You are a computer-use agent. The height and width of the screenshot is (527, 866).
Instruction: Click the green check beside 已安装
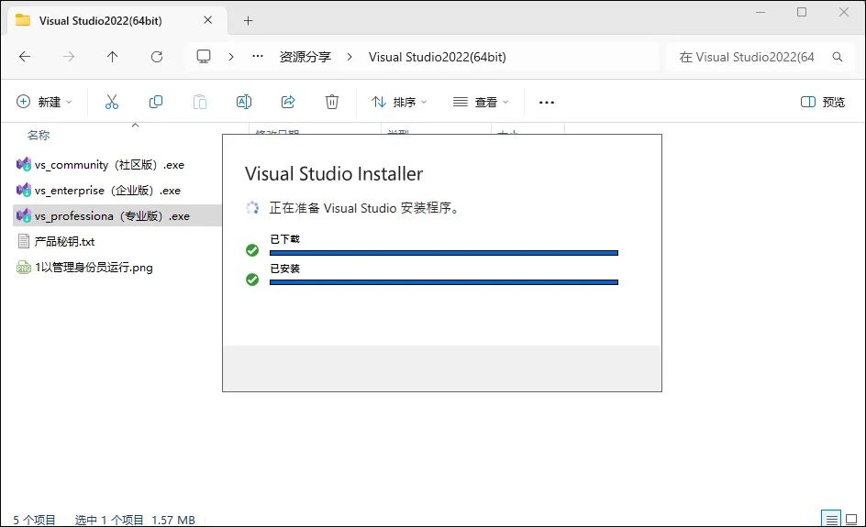tap(252, 280)
